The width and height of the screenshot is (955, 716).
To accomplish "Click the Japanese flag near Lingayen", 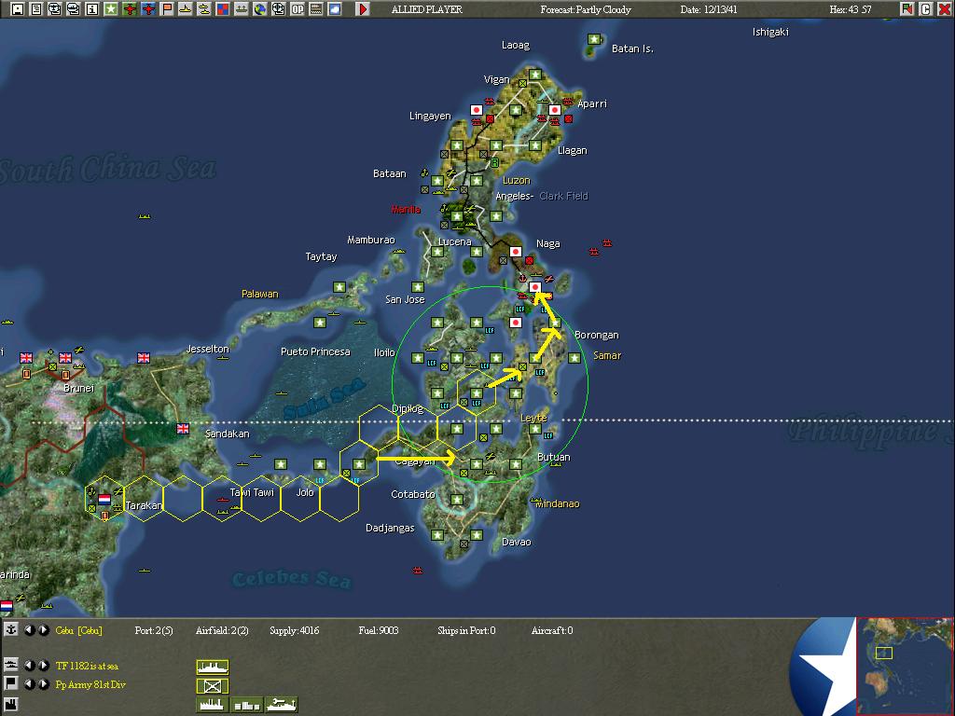I will 477,110.
